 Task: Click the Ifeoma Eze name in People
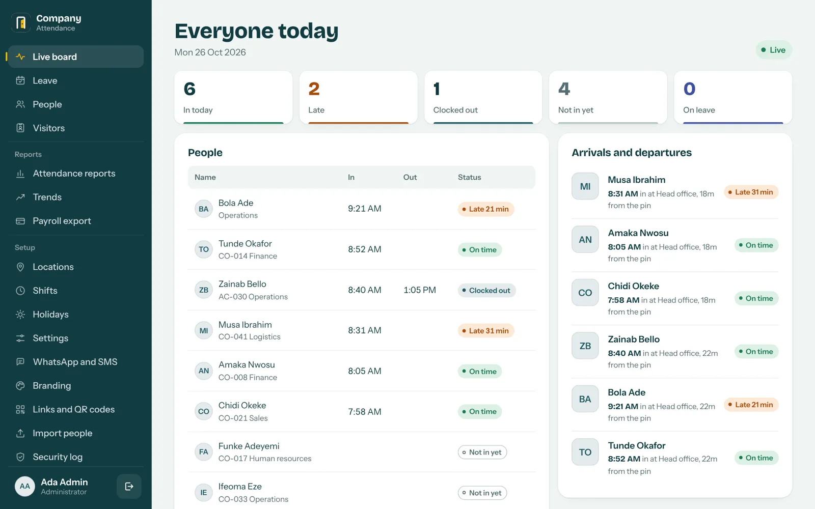click(240, 487)
